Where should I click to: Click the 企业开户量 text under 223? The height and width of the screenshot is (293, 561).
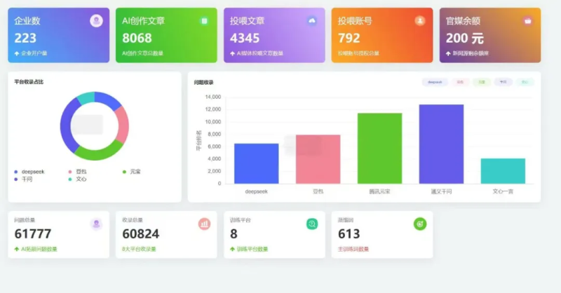click(34, 53)
